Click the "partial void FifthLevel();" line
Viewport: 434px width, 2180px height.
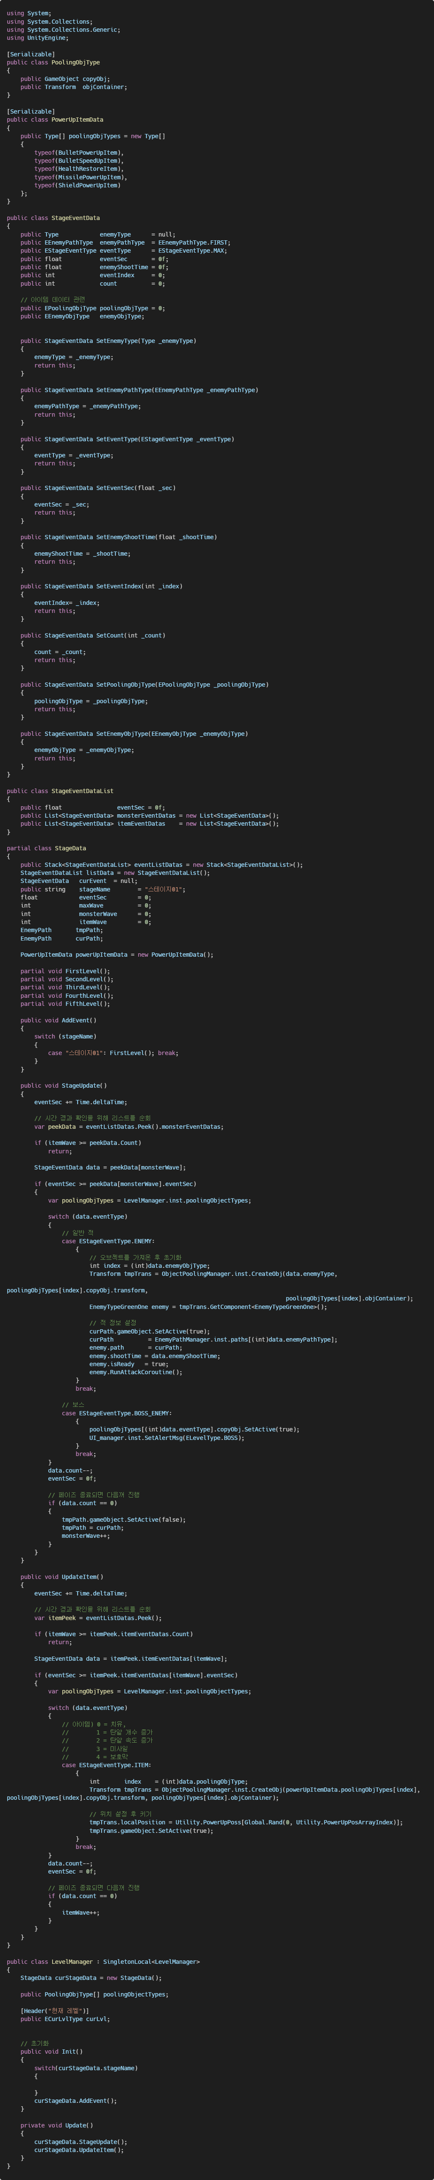(65, 1004)
